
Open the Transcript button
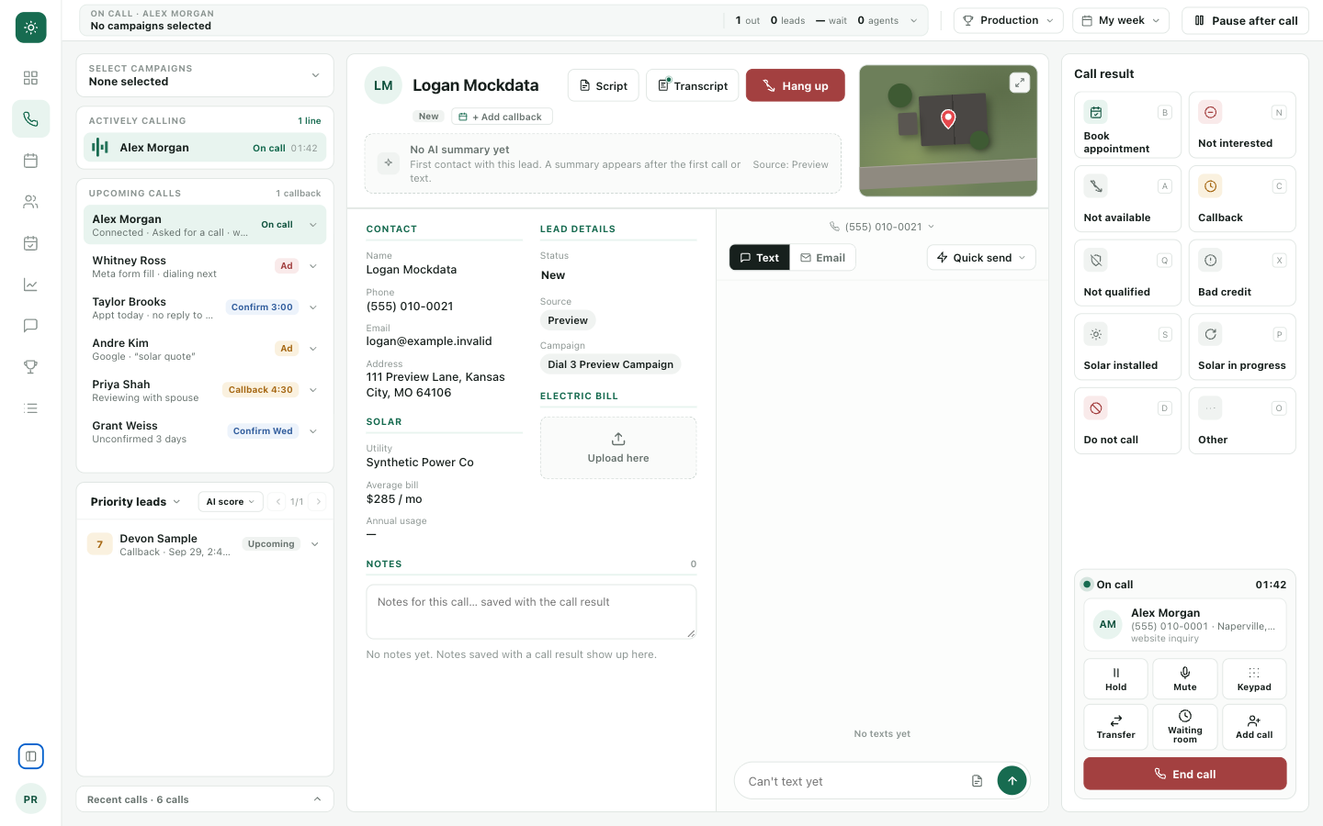click(x=693, y=85)
